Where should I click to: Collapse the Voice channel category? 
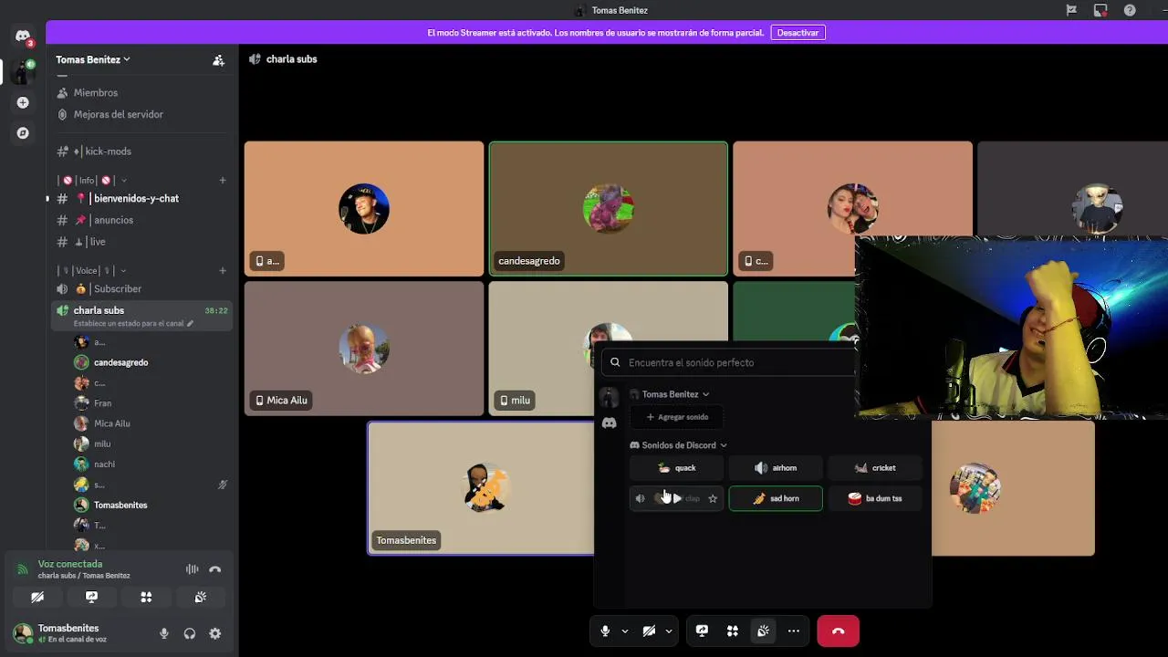[x=92, y=271]
